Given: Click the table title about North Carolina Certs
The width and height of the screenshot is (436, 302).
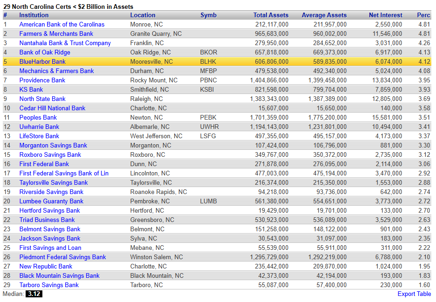Looking at the screenshot, I should [x=68, y=7].
